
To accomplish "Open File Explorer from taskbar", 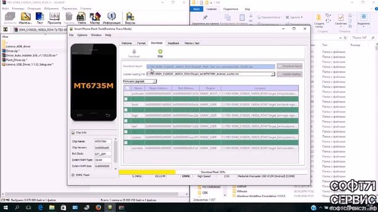I will coord(52,207).
